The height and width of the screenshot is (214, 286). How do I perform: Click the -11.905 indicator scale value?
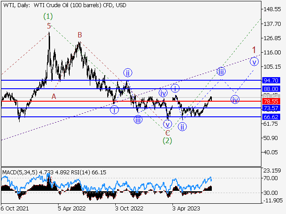pos(273,201)
